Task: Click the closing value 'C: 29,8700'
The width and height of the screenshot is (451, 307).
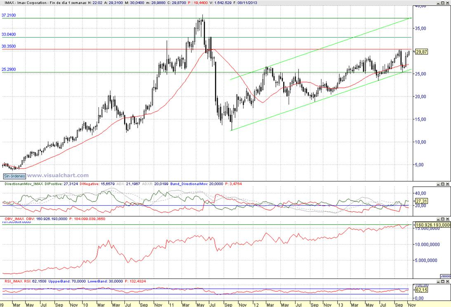Action: pos(177,2)
